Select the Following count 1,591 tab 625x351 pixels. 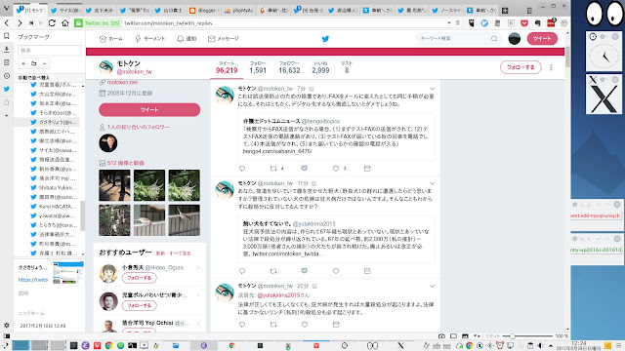pos(258,67)
